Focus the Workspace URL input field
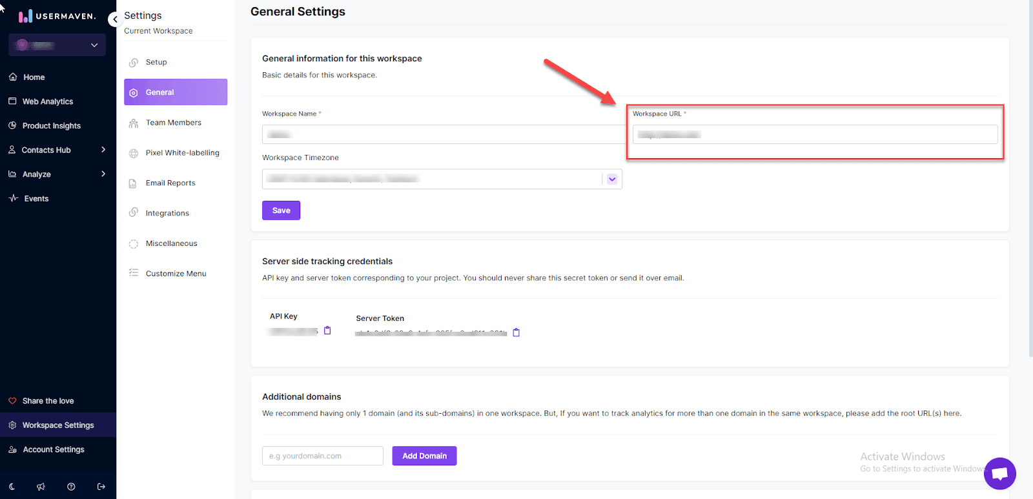Screen dimensions: 1033x499 (x=815, y=134)
